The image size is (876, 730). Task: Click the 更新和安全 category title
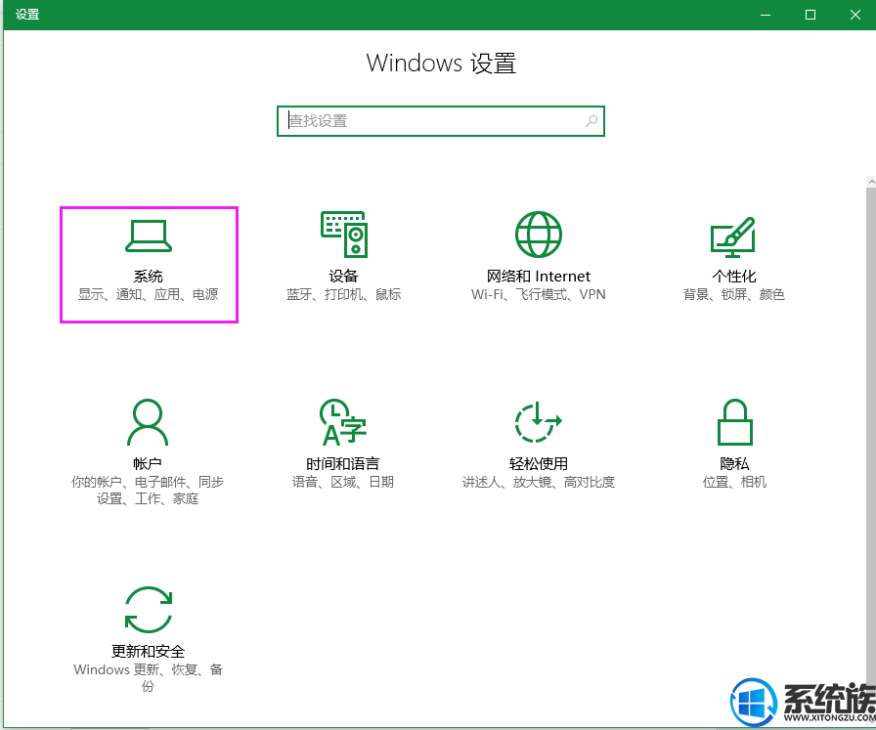click(148, 651)
